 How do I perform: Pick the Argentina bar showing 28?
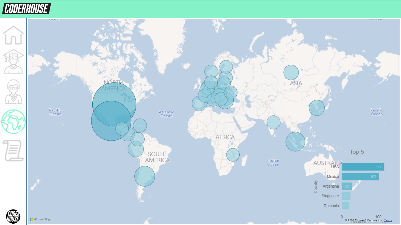coord(347,186)
